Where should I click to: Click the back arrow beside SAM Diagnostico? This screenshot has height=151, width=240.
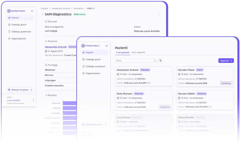[x=42, y=14]
